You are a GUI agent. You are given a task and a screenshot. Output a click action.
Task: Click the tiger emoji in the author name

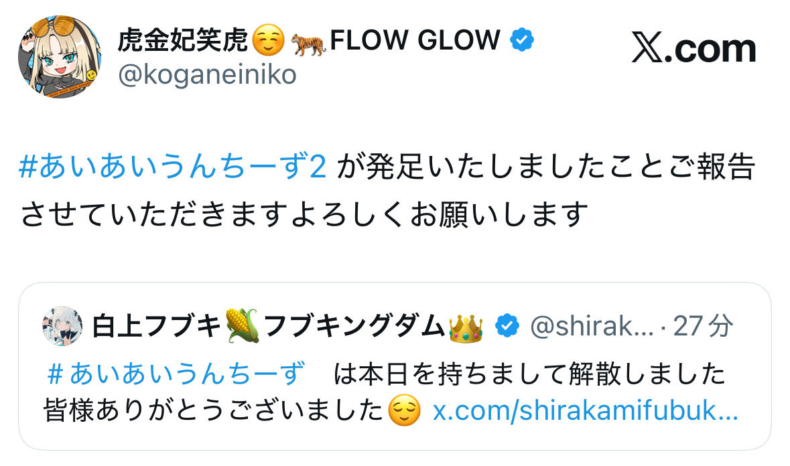pyautogui.click(x=307, y=42)
